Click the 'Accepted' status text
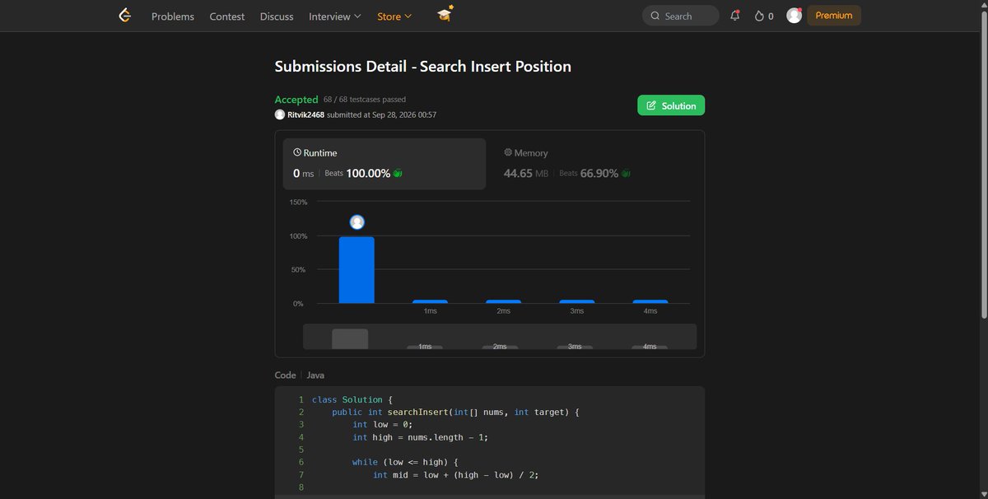The image size is (988, 499). (x=296, y=100)
